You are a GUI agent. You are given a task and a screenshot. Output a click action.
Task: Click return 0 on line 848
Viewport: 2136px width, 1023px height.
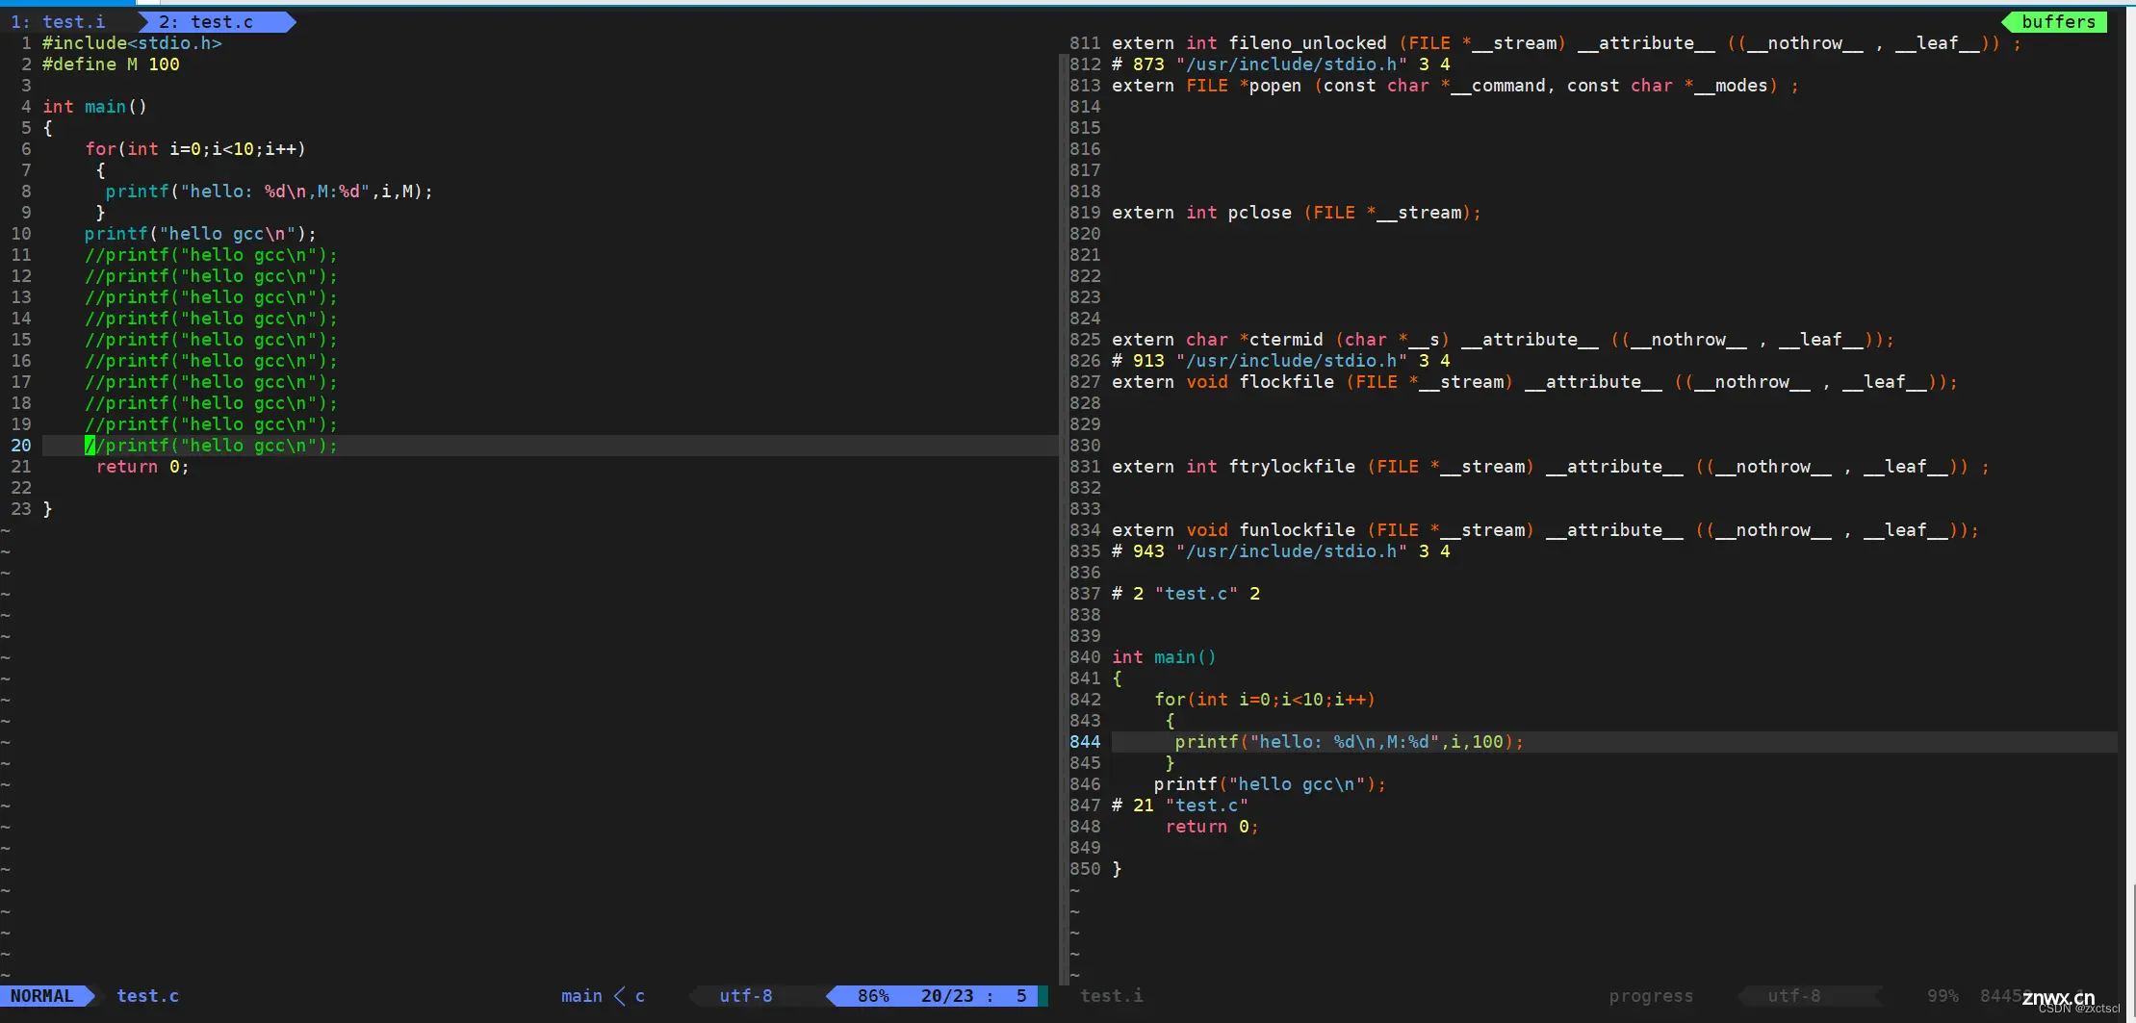(1212, 827)
